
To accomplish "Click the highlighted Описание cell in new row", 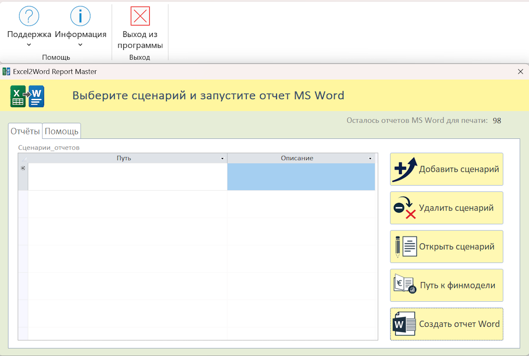I will (x=301, y=177).
